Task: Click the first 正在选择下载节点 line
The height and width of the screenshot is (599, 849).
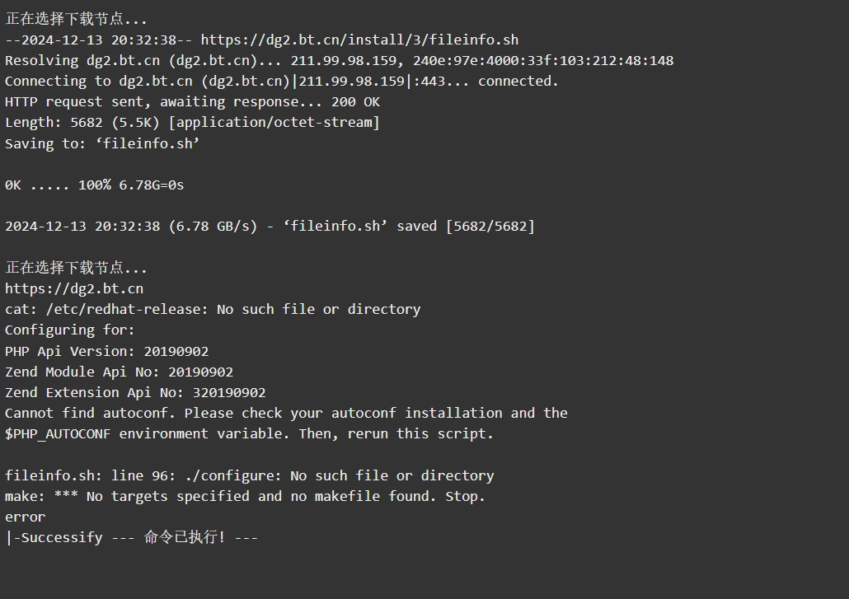Action: [x=77, y=19]
